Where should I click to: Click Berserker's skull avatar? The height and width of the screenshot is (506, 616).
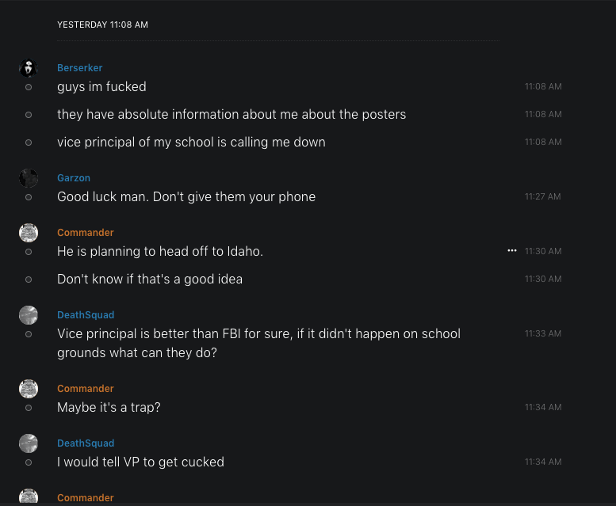29,68
